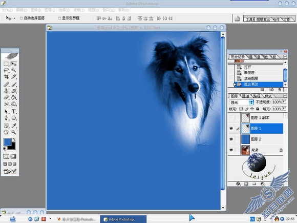Open the 选择 menu
Viewport: 297px width, 223px height.
click(x=64, y=10)
